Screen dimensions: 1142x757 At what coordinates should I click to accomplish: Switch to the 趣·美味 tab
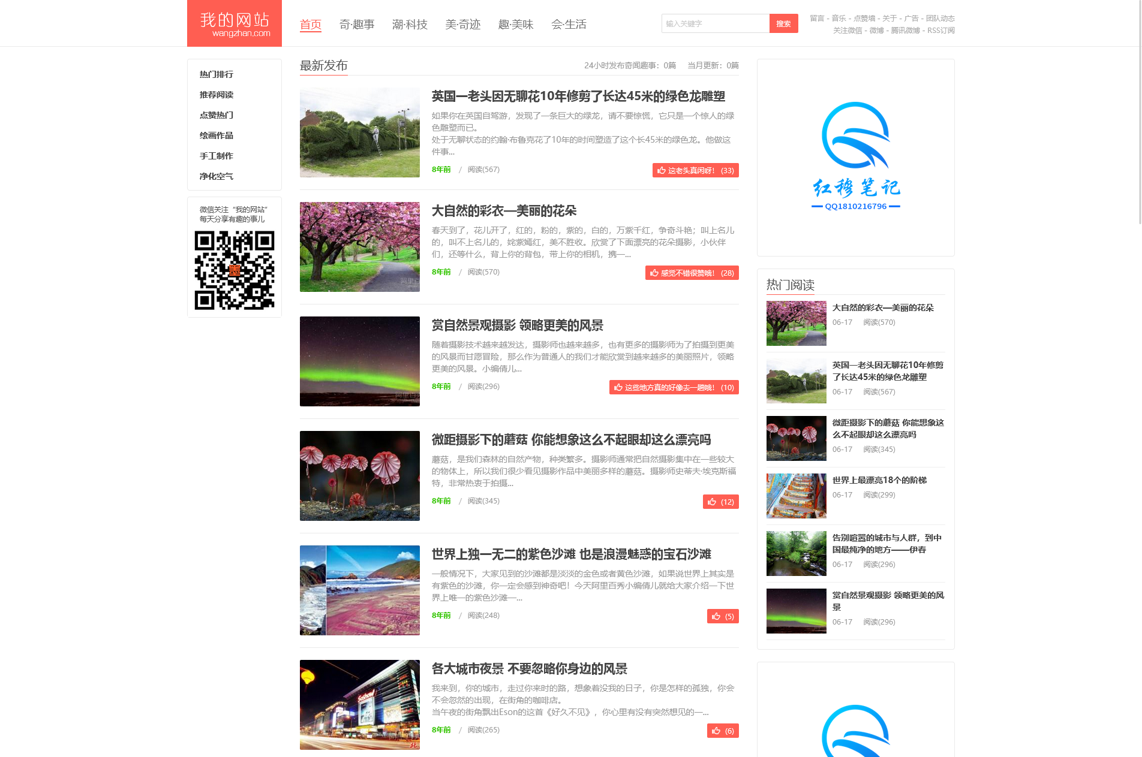[x=515, y=25]
